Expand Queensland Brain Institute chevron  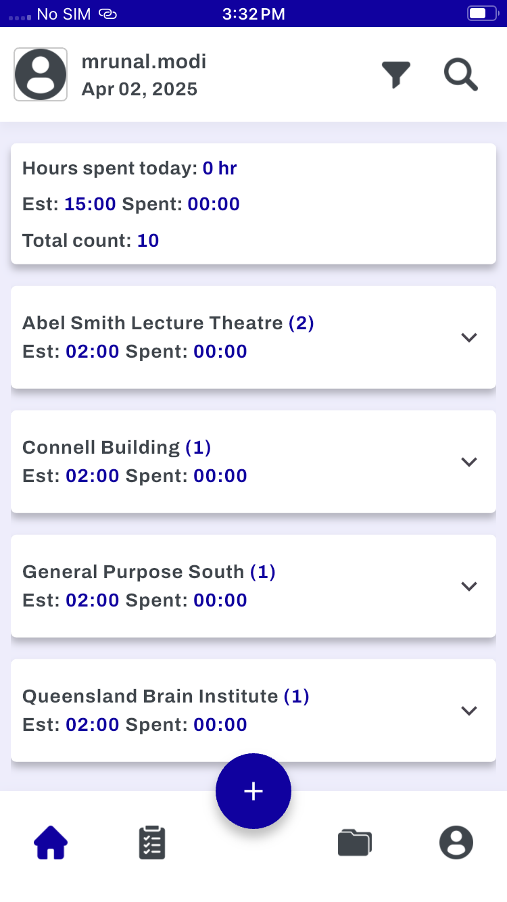469,711
